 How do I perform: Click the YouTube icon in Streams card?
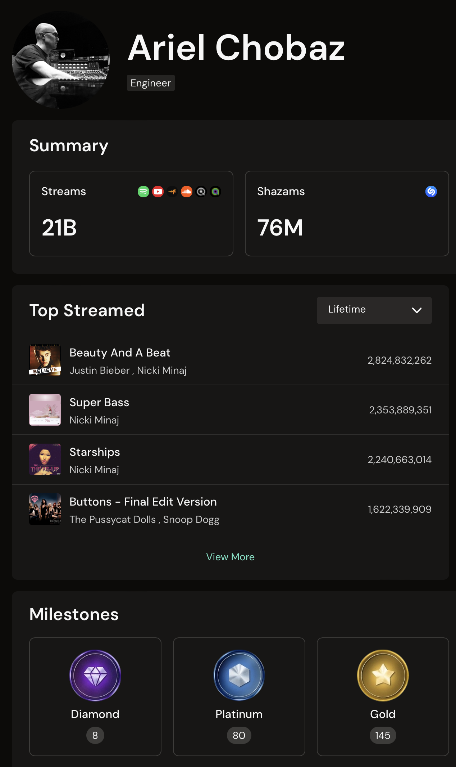[x=158, y=192]
